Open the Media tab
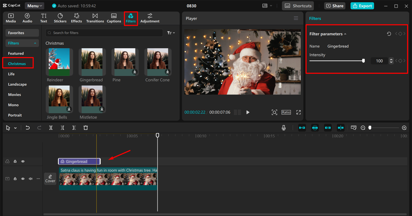 (x=11, y=18)
